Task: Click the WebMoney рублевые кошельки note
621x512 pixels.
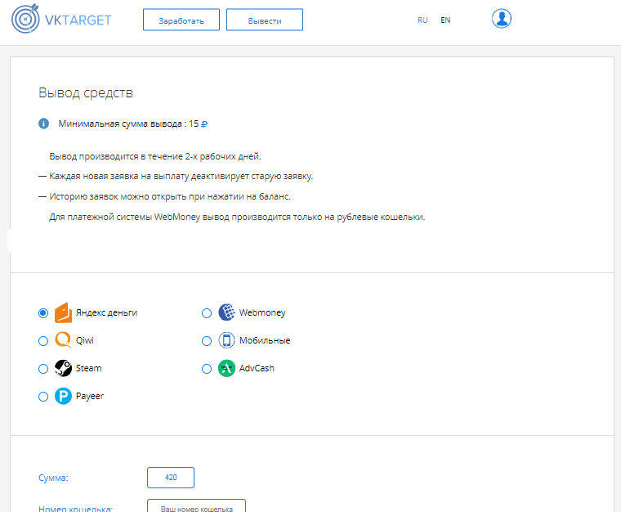Action: (x=237, y=218)
